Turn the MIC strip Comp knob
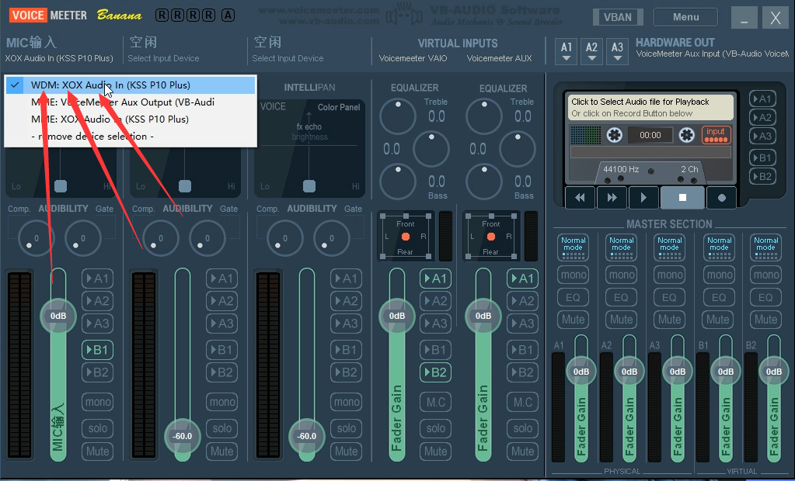Viewport: 795px width, 481px height. coord(36,238)
